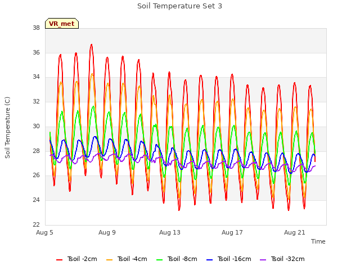Click the 38 y-axis tick label
This screenshot has height=270, width=360.
pos(36,28)
